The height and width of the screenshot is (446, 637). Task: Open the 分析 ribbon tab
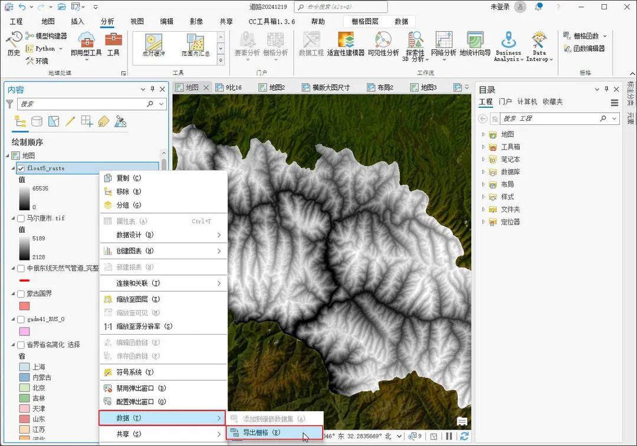pyautogui.click(x=107, y=22)
